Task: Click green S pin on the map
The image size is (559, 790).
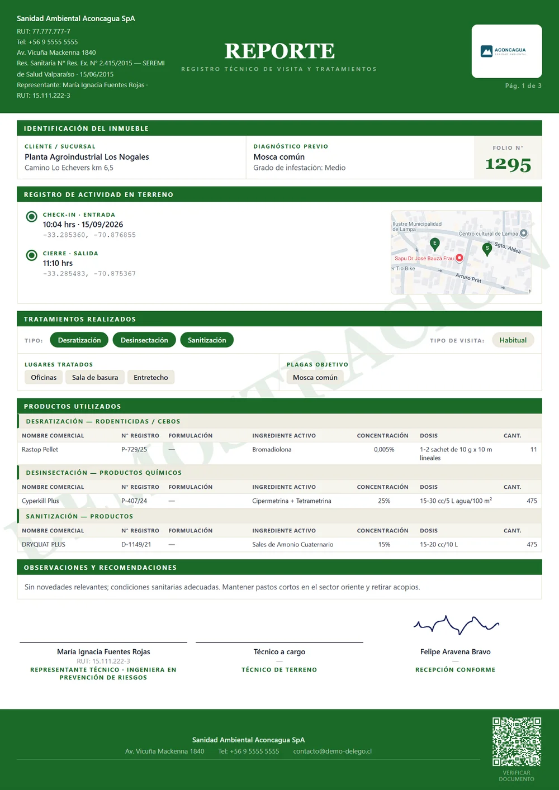Action: click(487, 250)
